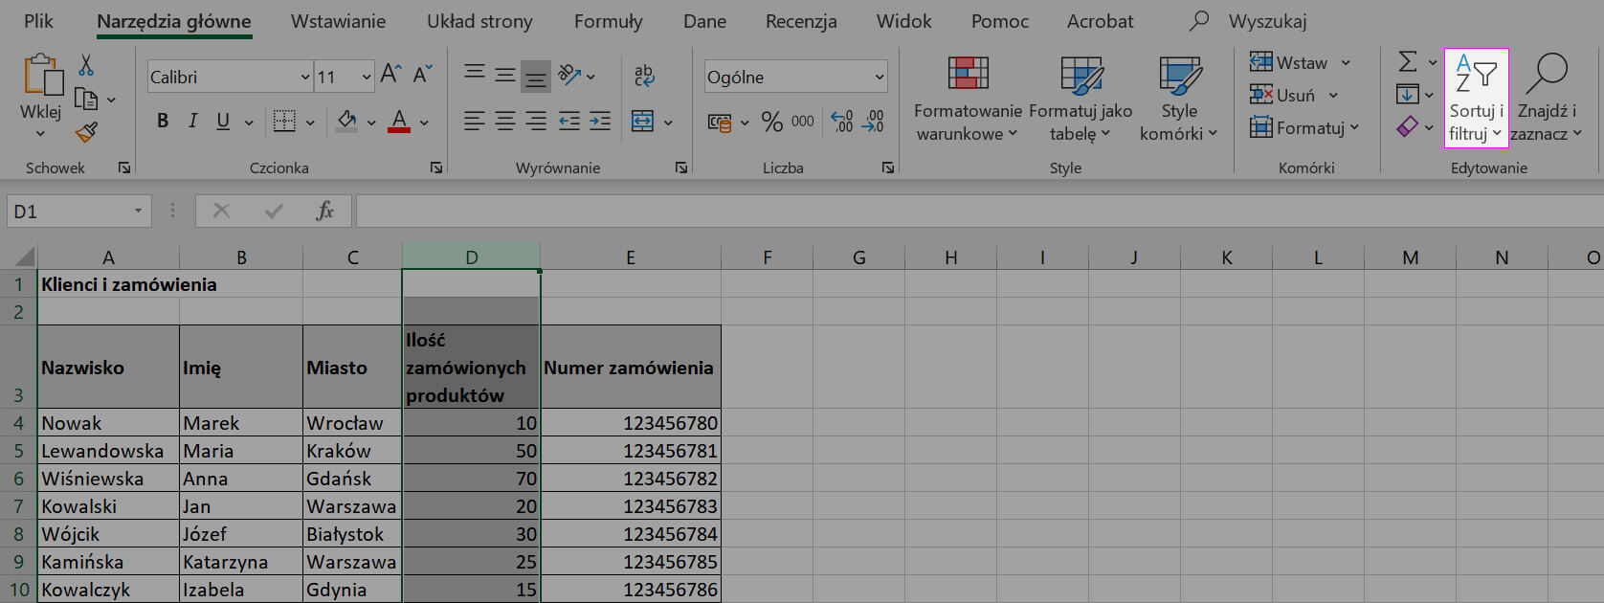Click the Fill down icon
1604x603 pixels.
pos(1408,94)
